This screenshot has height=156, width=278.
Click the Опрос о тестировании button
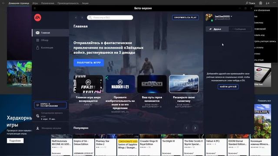(50, 105)
